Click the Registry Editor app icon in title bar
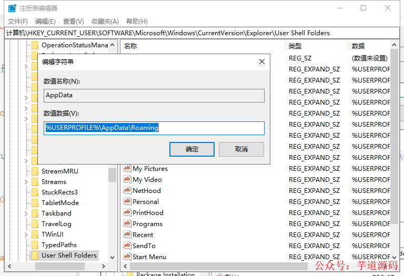This screenshot has width=404, height=276. click(x=12, y=8)
